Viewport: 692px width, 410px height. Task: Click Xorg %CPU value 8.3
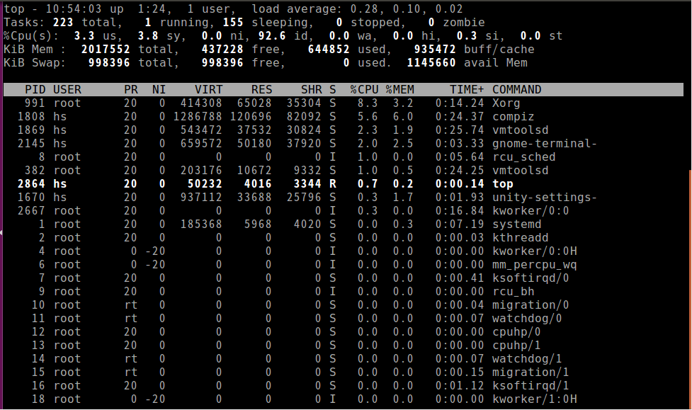coord(368,103)
